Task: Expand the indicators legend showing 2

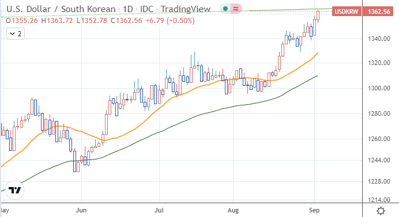Action: pos(16,34)
